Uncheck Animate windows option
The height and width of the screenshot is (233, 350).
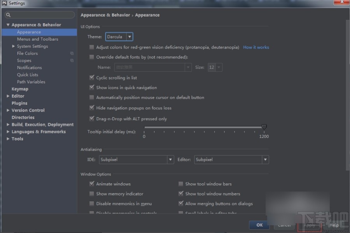pyautogui.click(x=92, y=184)
